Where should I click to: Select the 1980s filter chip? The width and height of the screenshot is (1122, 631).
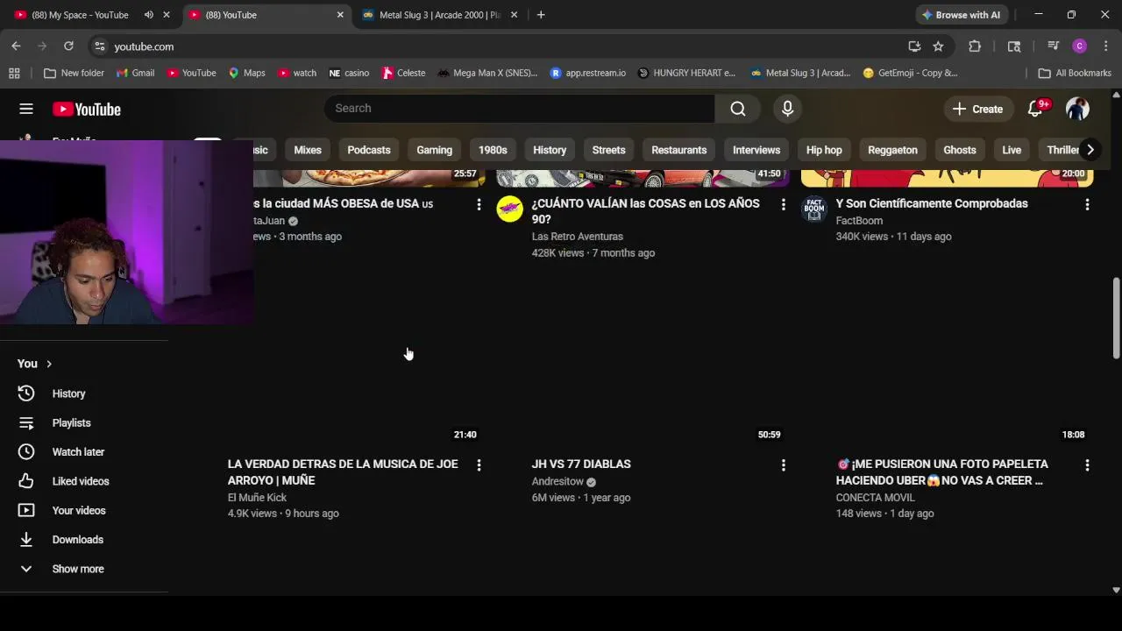click(493, 150)
